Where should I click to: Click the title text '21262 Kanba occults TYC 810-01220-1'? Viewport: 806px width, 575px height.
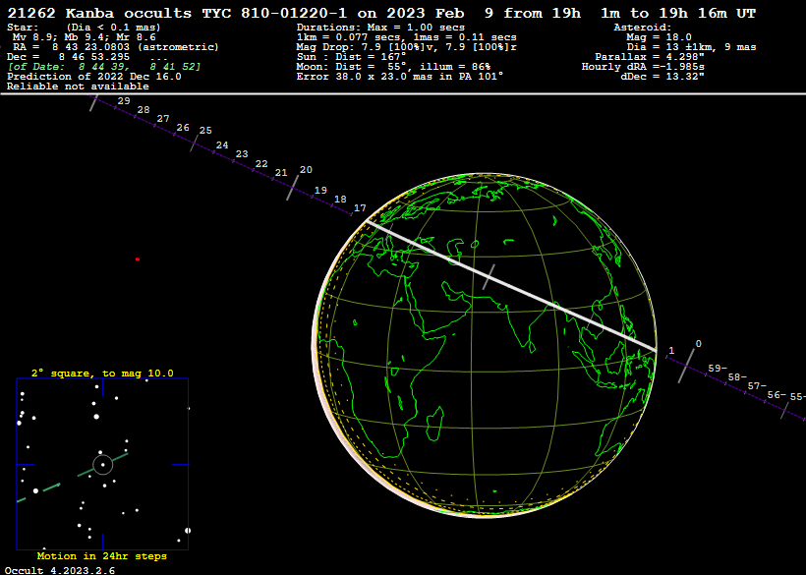click(177, 14)
